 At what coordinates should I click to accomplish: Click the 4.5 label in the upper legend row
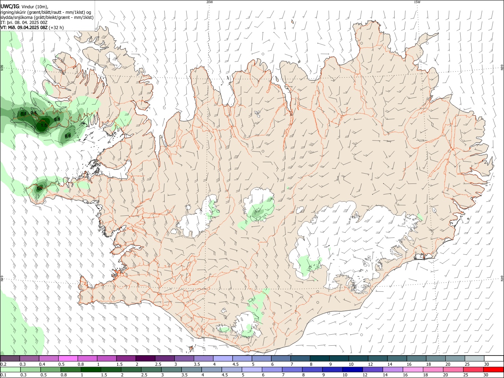point(235,364)
